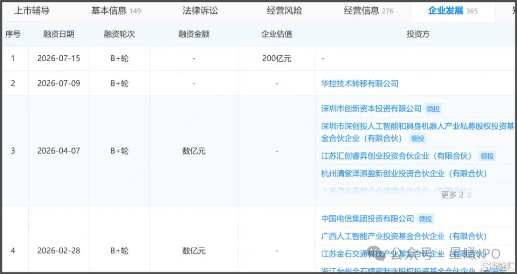
Task: Click the 投资方 column header
Action: pos(418,34)
